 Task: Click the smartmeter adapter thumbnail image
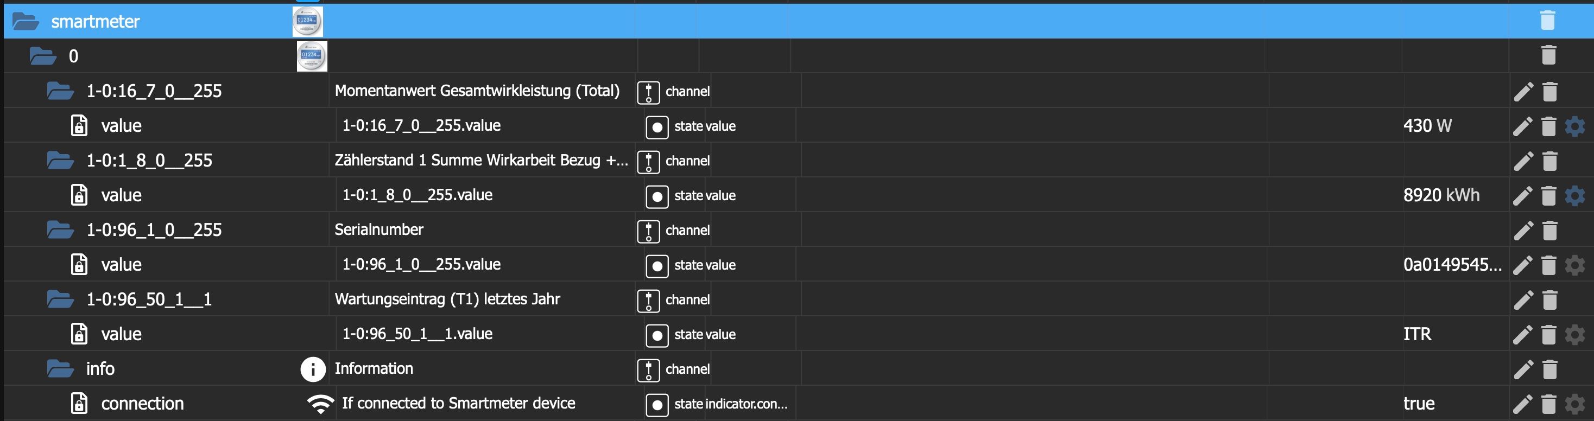(x=307, y=22)
